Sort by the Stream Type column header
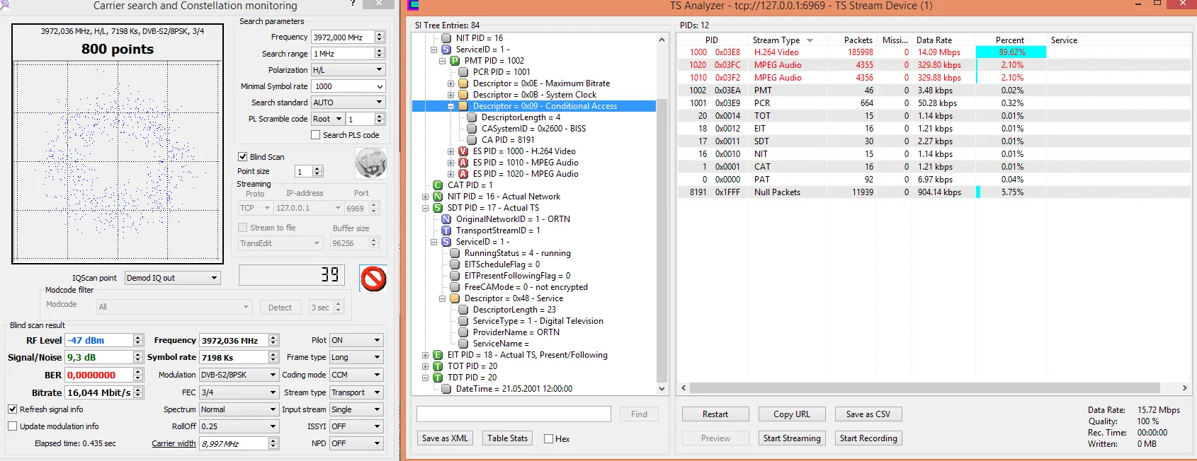This screenshot has width=1197, height=461. [776, 40]
